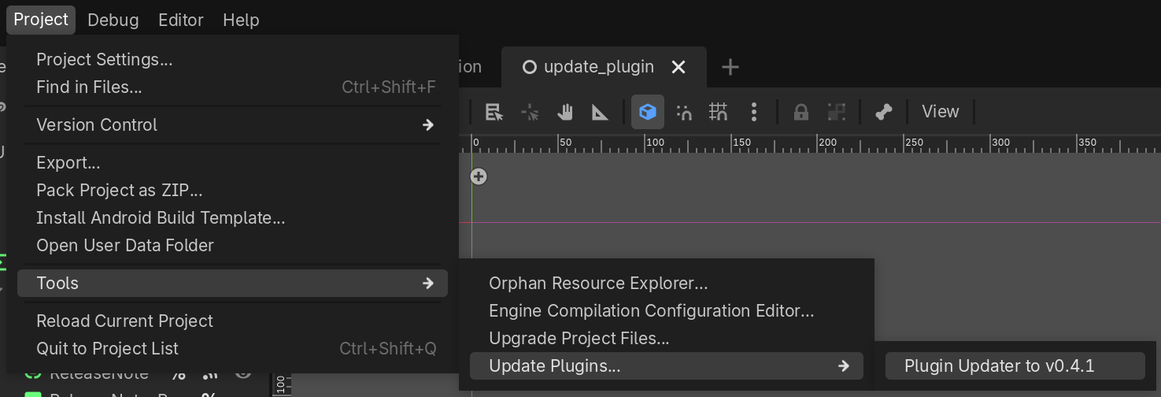The height and width of the screenshot is (397, 1161).
Task: Open the Debug menu
Action: pyautogui.click(x=113, y=20)
